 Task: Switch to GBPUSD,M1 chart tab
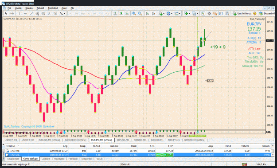click(x=123, y=140)
